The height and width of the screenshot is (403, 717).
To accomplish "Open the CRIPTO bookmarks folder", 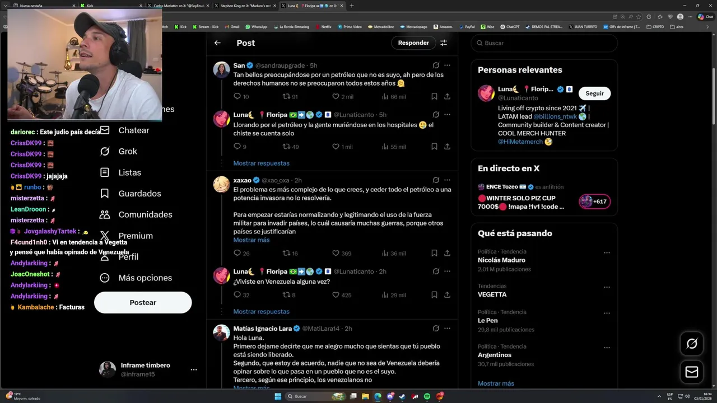I will (655, 26).
